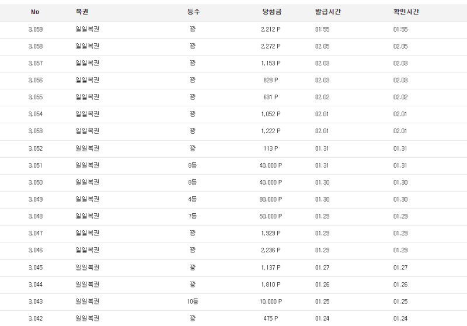Click issue time 02.05 in row 3,058
The height and width of the screenshot is (326, 467).
(322, 46)
